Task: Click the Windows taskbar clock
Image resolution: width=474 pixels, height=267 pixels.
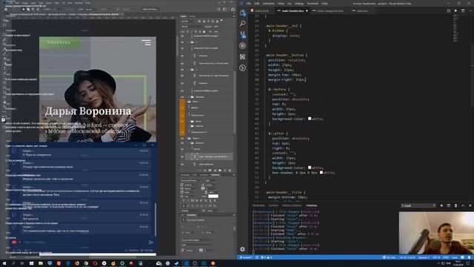Action: pyautogui.click(x=457, y=263)
